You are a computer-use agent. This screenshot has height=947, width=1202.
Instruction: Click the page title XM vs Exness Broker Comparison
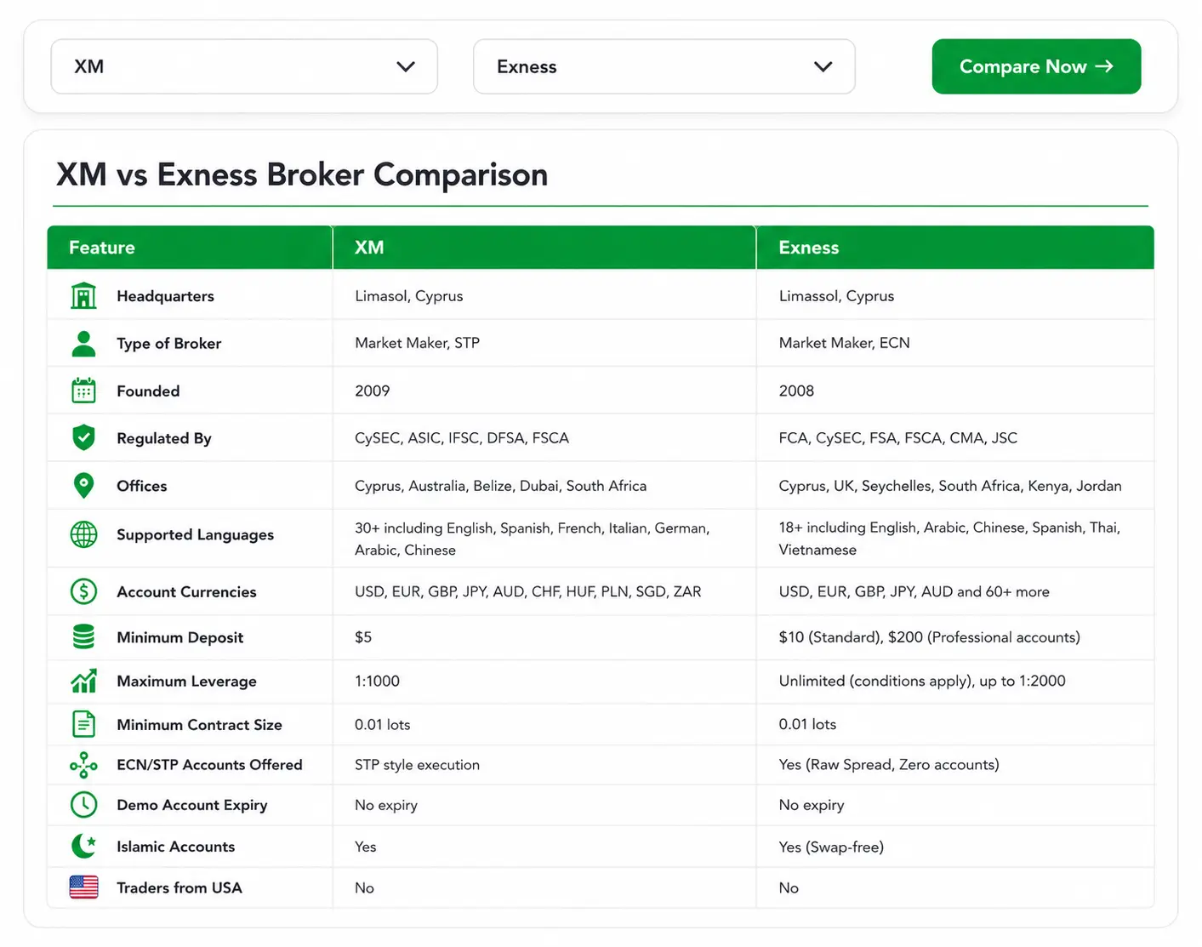tap(302, 174)
